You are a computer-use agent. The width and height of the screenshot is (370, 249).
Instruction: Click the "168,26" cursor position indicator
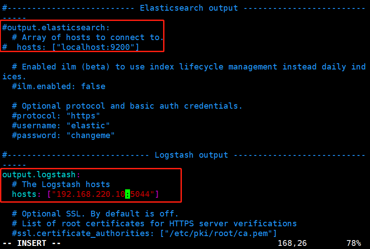coord(292,243)
